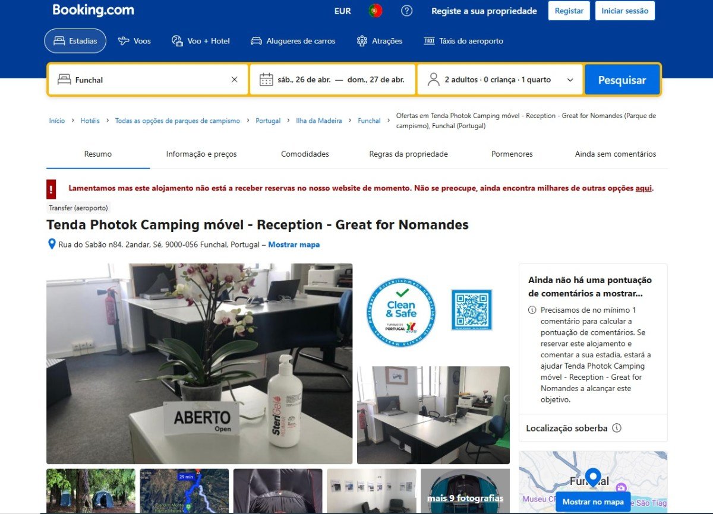Open main photo with ABERTO sign
The width and height of the screenshot is (713, 514).
click(x=199, y=363)
